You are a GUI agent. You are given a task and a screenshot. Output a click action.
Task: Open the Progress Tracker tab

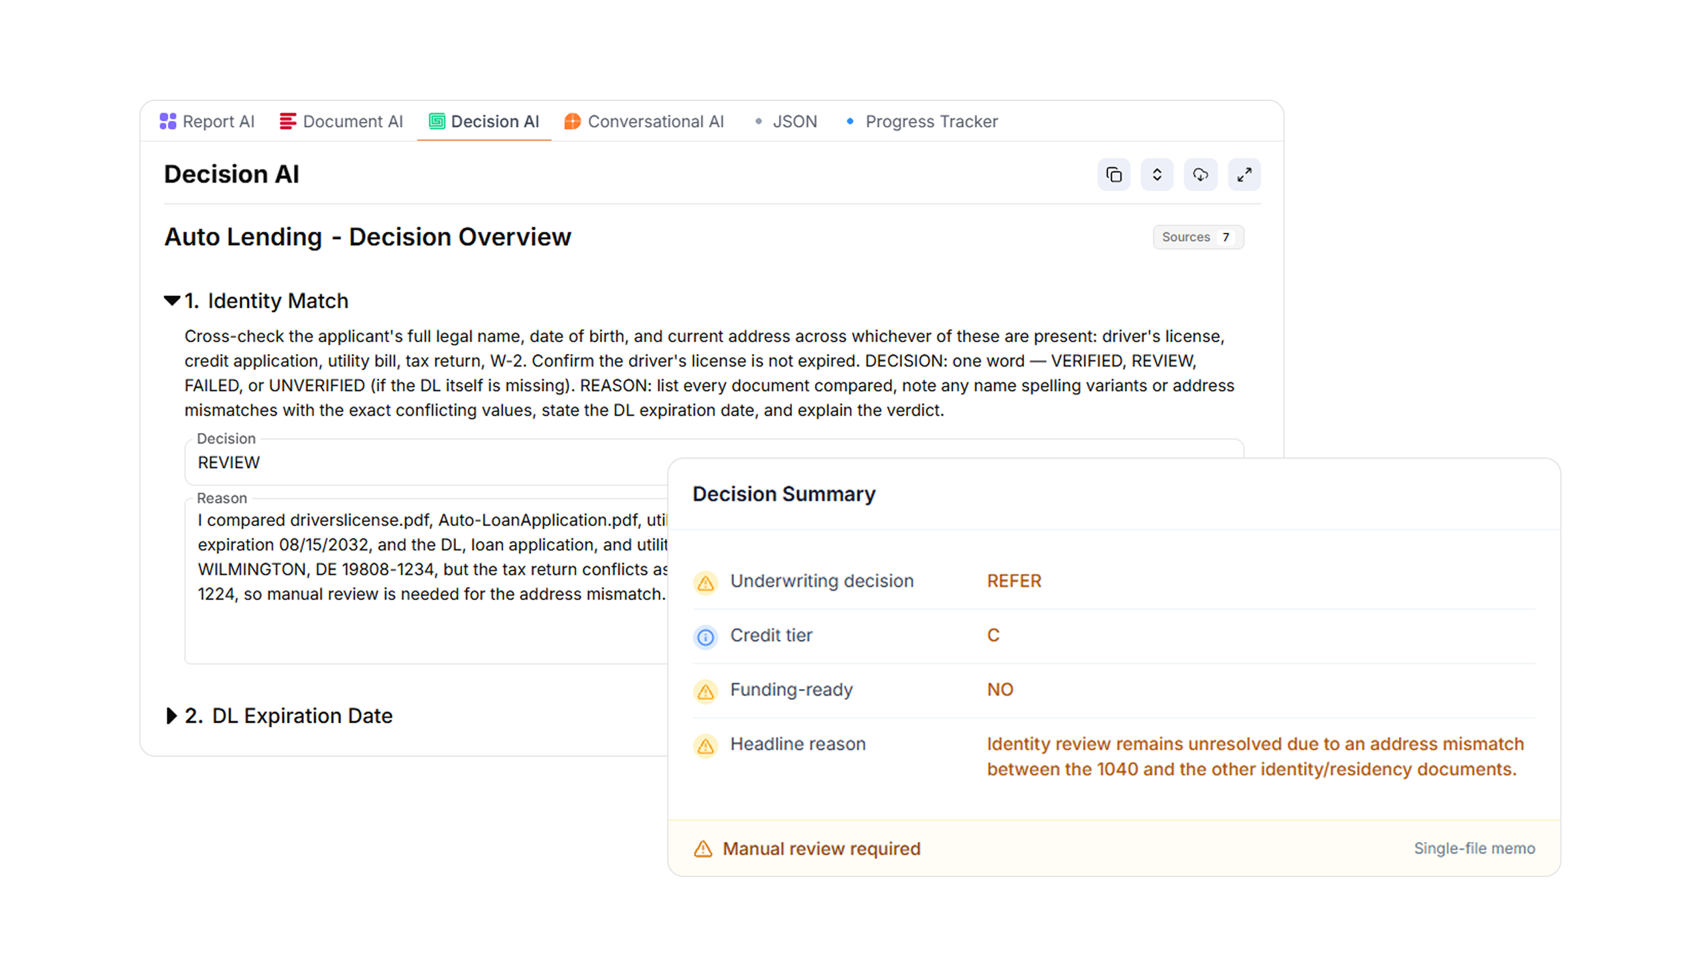pyautogui.click(x=922, y=122)
